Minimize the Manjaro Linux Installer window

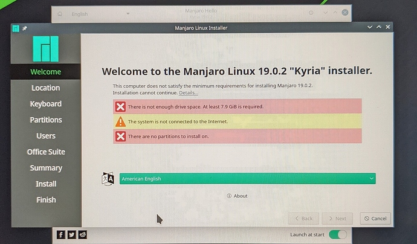(x=370, y=27)
